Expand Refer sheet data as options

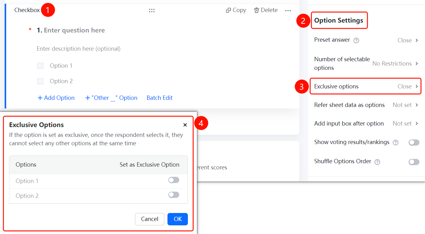366,105
